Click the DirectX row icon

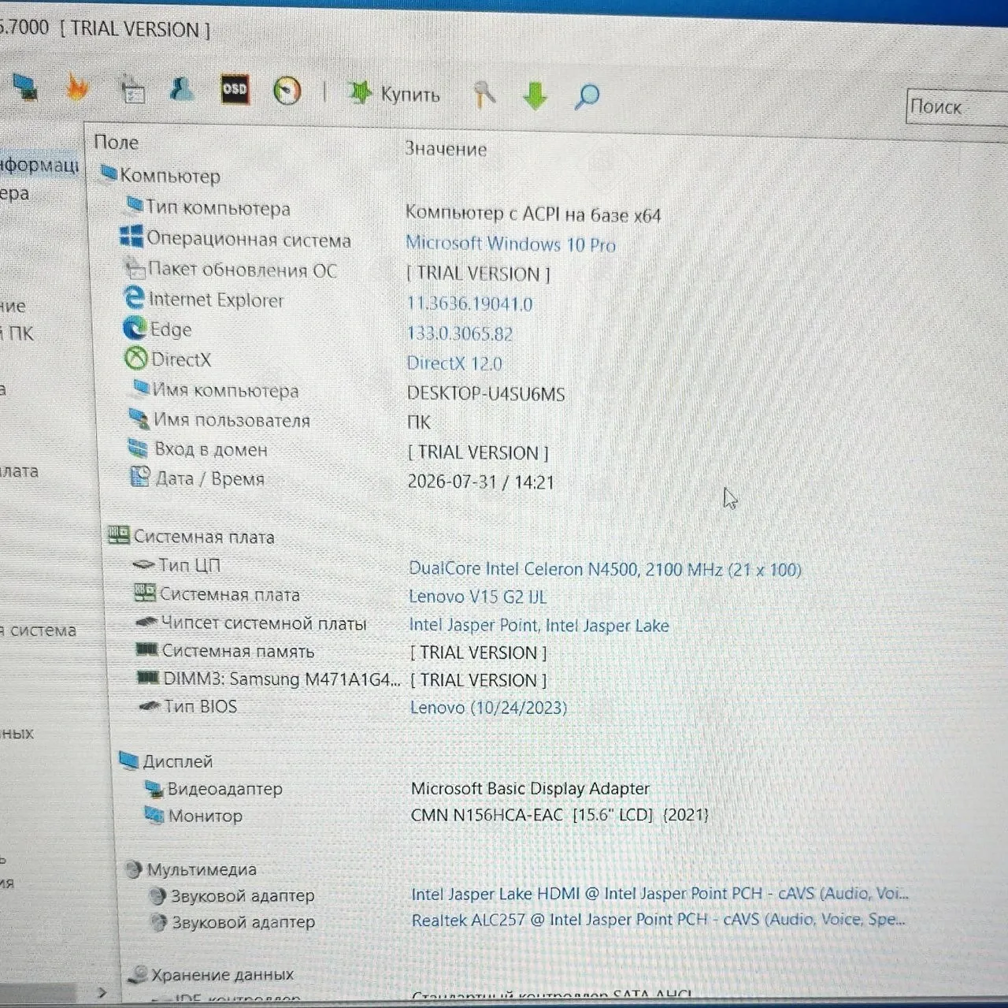pos(136,359)
